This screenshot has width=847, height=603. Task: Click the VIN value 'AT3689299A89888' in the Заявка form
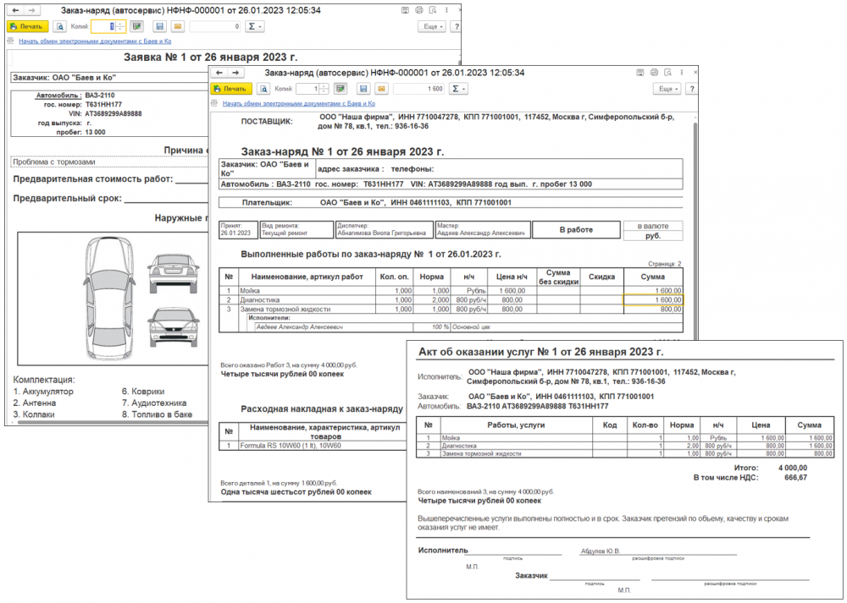coord(113,114)
